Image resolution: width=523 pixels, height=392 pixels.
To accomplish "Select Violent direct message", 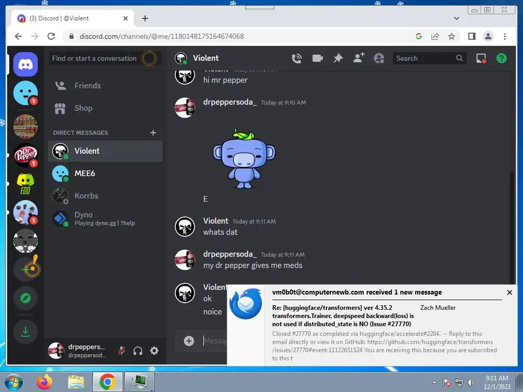I will click(105, 151).
